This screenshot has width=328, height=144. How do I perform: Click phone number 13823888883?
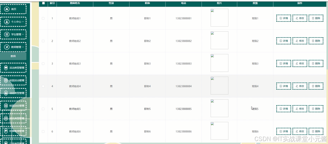(x=184, y=64)
